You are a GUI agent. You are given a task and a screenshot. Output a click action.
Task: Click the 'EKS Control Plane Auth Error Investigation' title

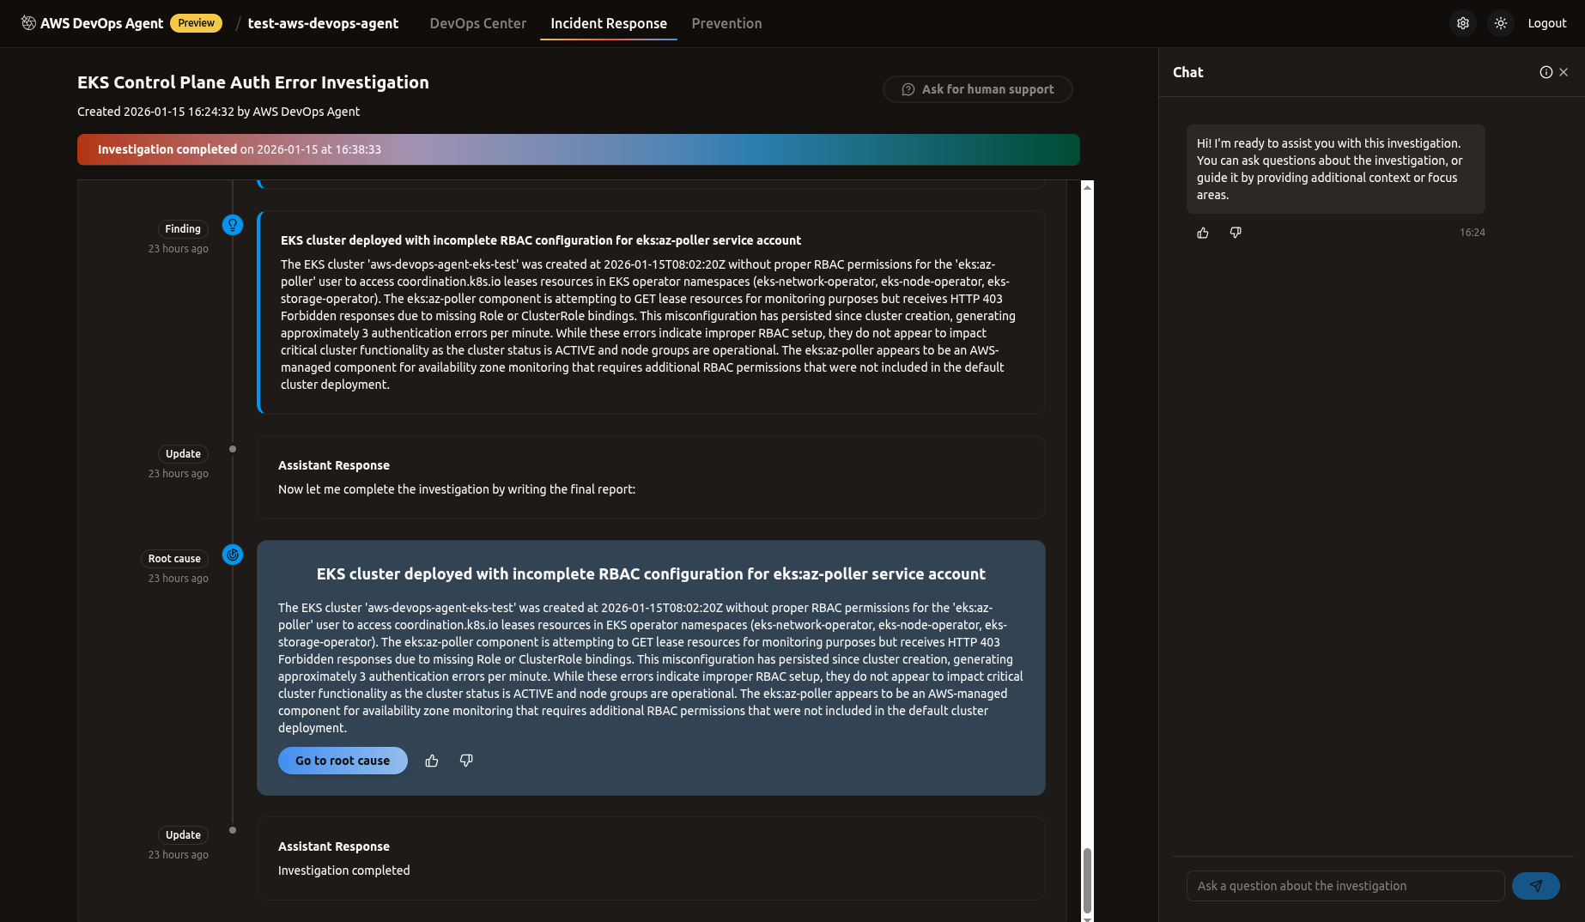(x=253, y=82)
